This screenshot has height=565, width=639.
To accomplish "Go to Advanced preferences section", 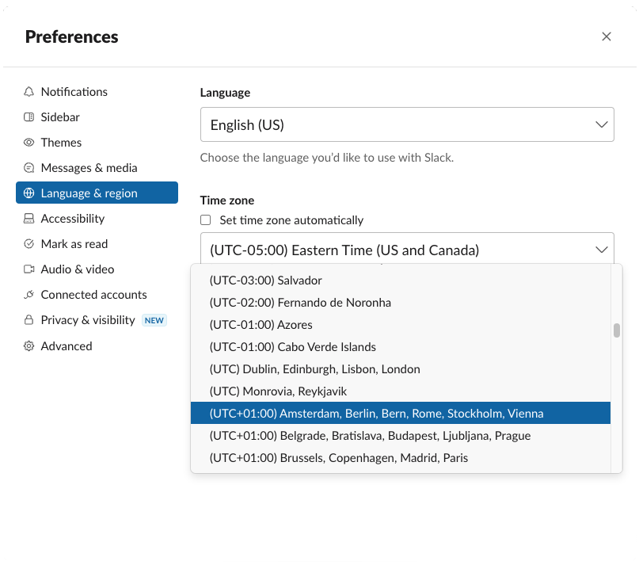I will pos(67,346).
